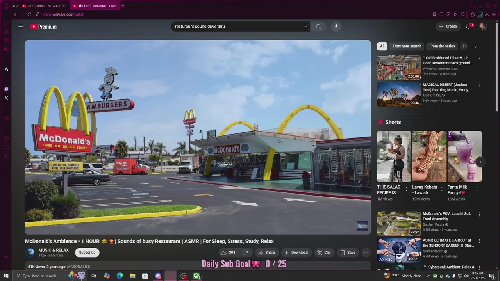Open the account avatar menu
This screenshot has height=281, width=500.
pos(483,26)
